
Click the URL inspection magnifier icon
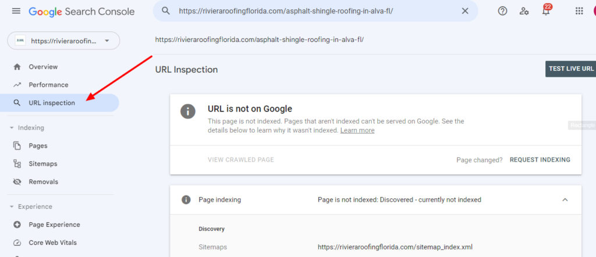(x=17, y=103)
